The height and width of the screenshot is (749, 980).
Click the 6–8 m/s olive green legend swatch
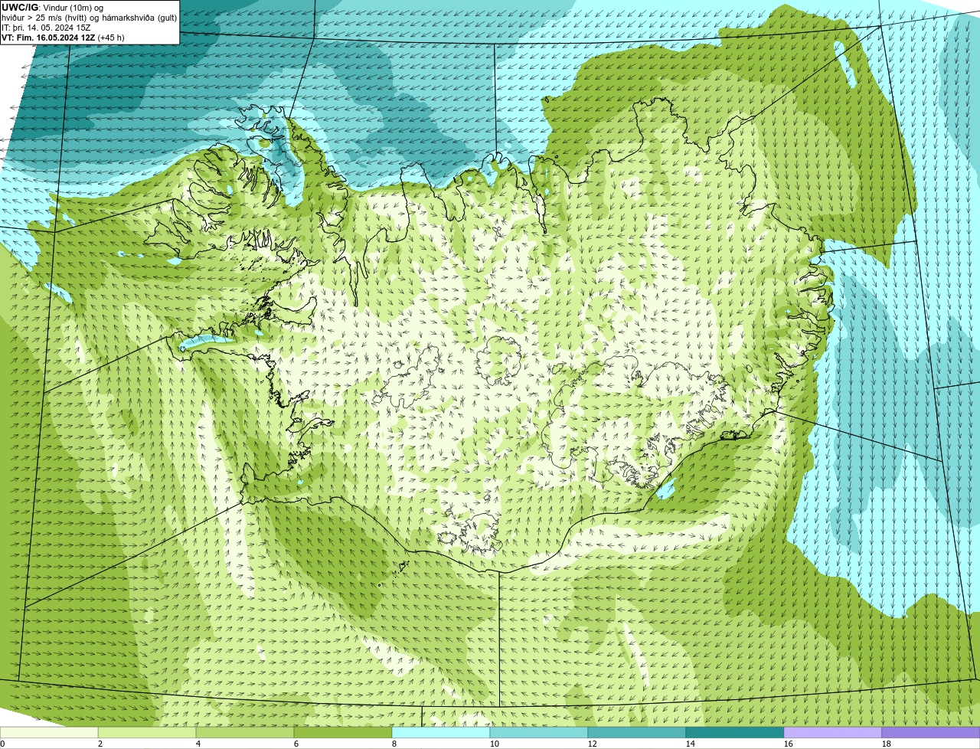coord(343,732)
